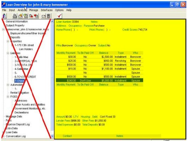This screenshot has width=187, height=141.
Task: Click the small rectangular window toolbar icon
Action: pos(44,16)
